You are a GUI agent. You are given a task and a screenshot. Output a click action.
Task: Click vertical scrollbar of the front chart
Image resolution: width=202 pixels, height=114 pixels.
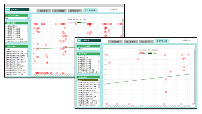point(194,77)
